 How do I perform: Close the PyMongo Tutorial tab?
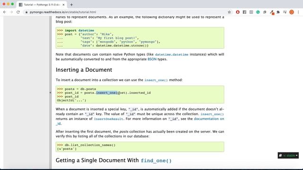pos(63,5)
